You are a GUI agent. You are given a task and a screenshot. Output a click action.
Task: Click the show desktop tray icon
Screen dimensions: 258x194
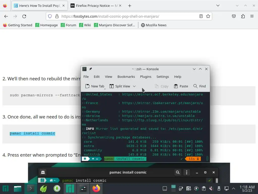tap(165, 188)
